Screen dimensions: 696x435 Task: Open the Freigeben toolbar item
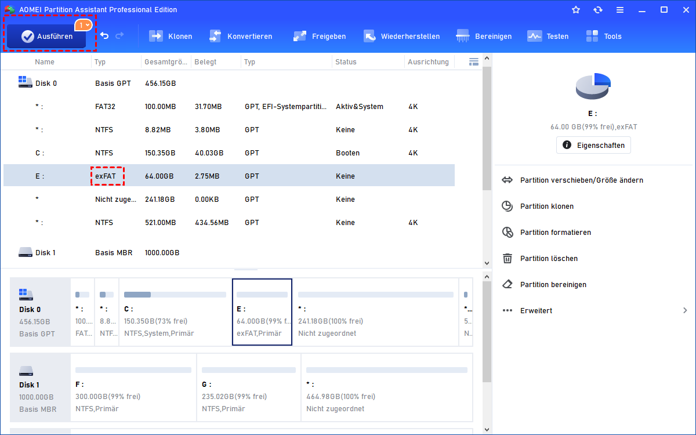[x=320, y=36]
